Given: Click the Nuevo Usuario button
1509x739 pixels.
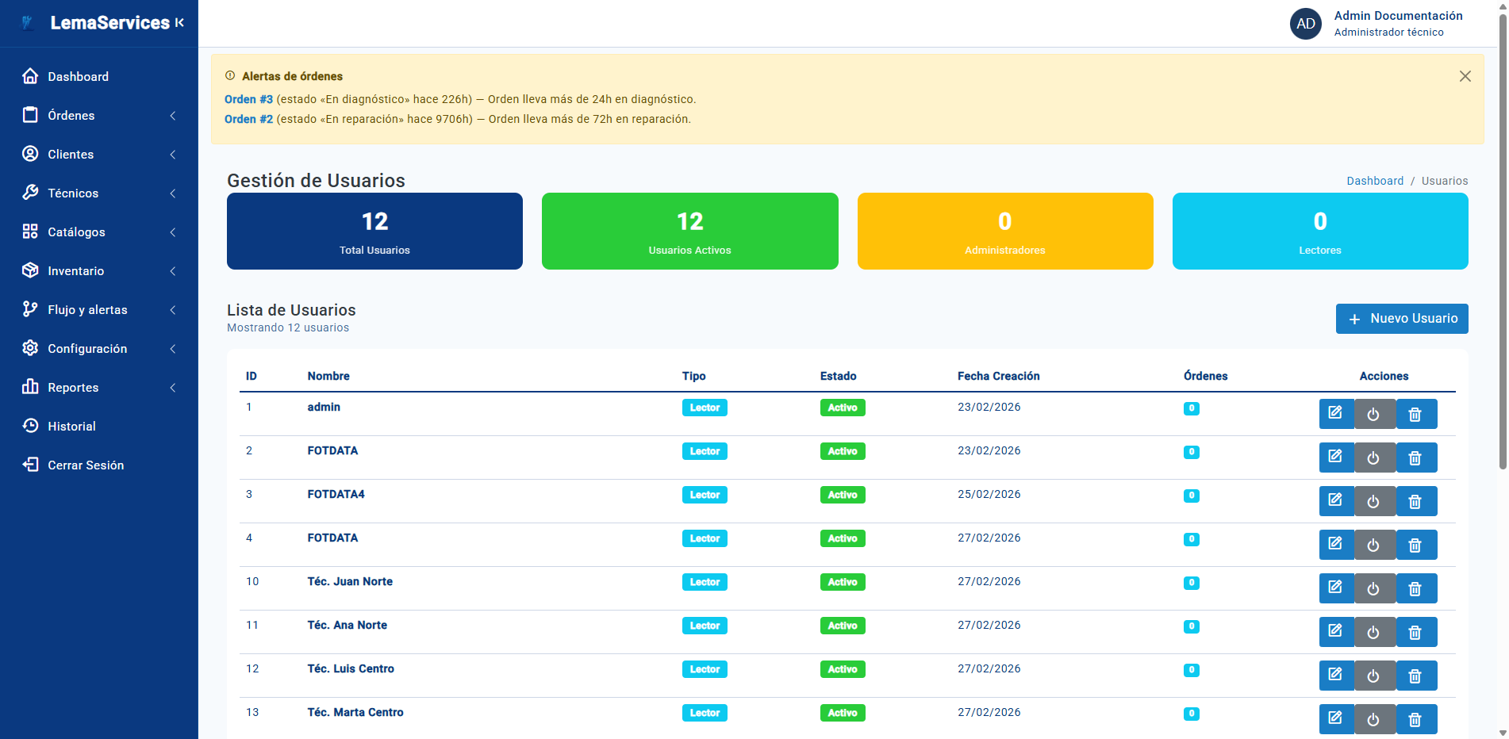Looking at the screenshot, I should tap(1401, 319).
